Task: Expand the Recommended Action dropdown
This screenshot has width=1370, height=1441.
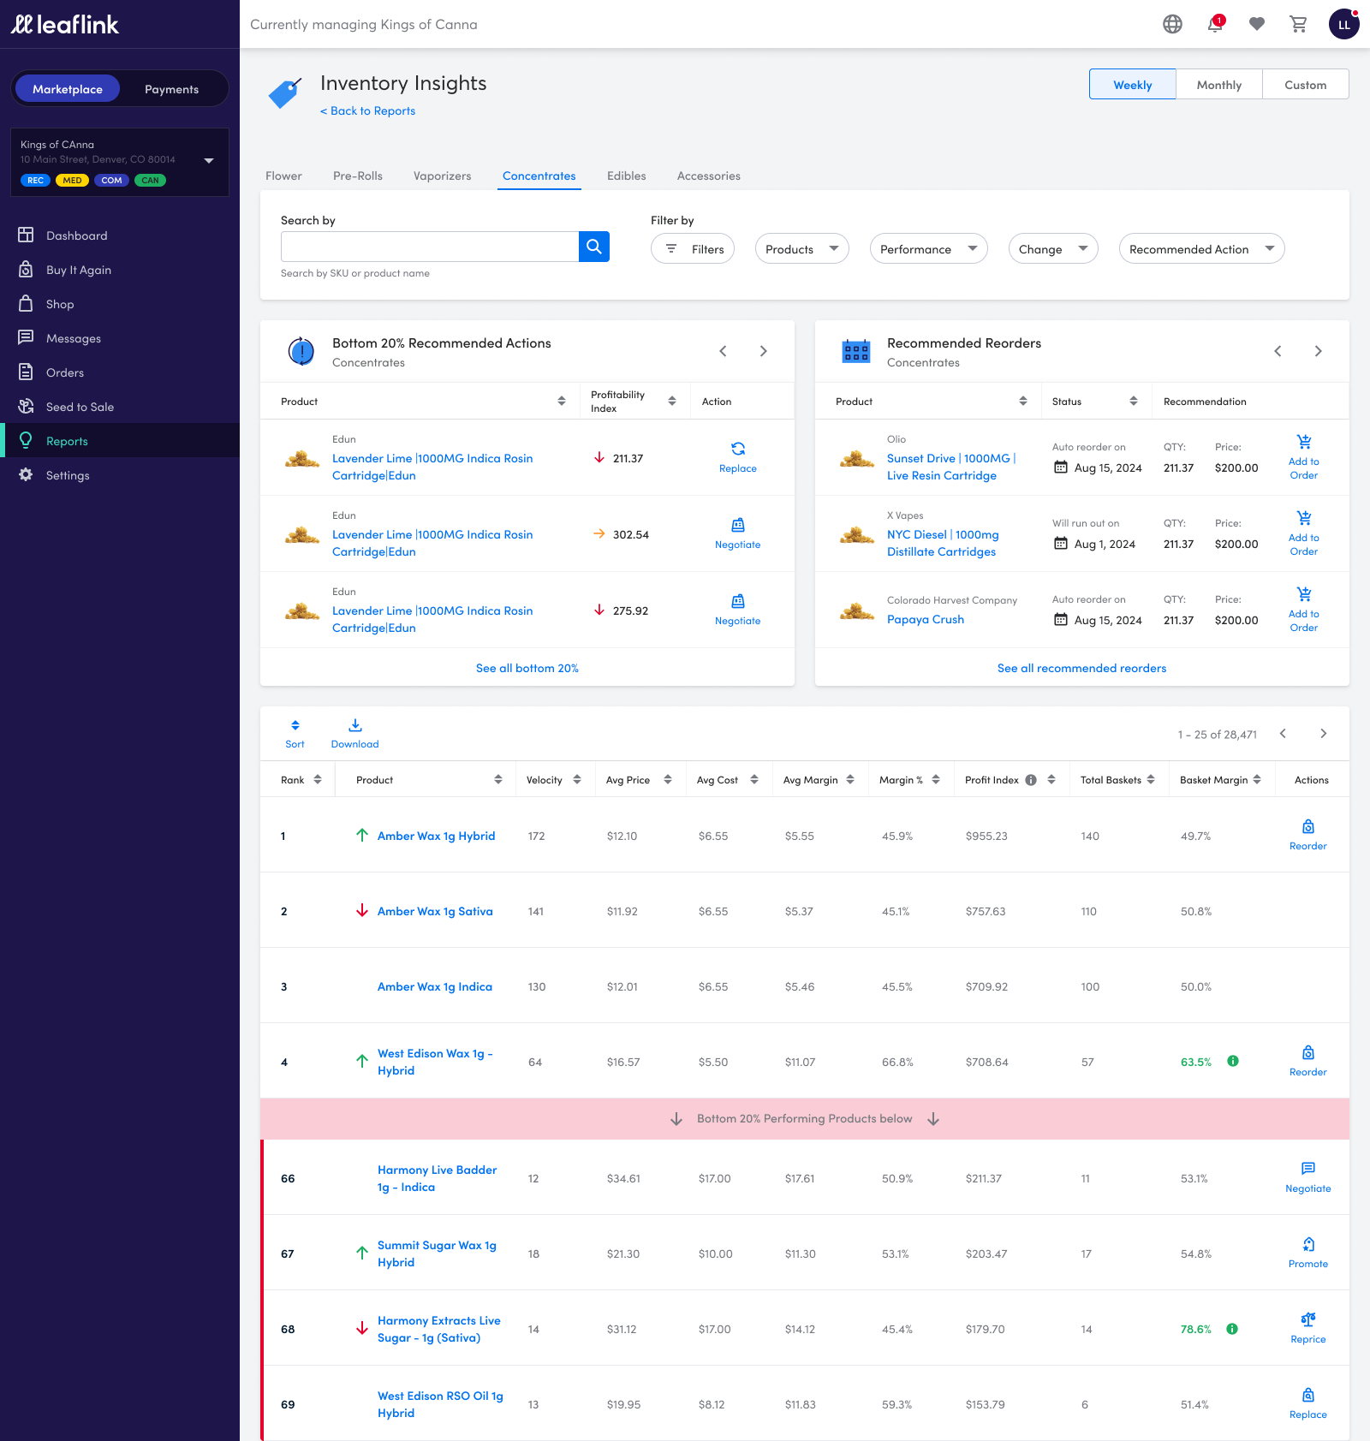Action: coord(1200,249)
